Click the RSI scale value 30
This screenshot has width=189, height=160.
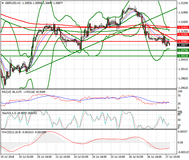pos(179,104)
